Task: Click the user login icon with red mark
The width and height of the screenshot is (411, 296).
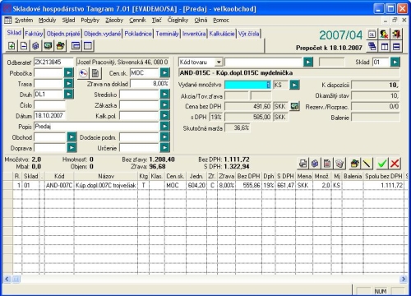Action: (384, 35)
